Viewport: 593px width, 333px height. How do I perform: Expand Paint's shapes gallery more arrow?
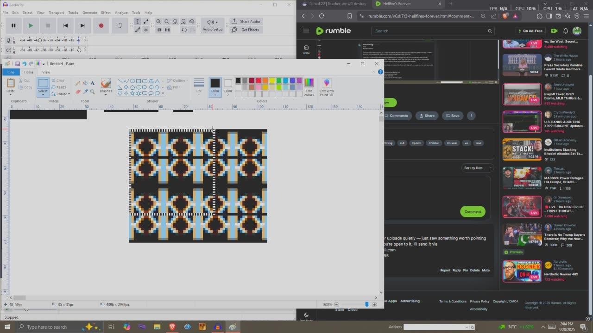point(163,93)
